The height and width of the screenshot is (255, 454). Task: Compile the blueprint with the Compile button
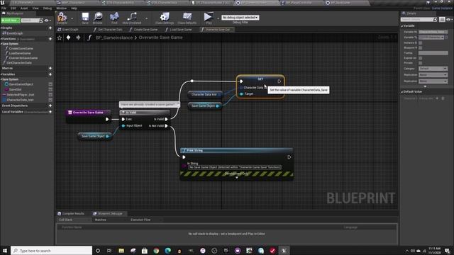62,18
